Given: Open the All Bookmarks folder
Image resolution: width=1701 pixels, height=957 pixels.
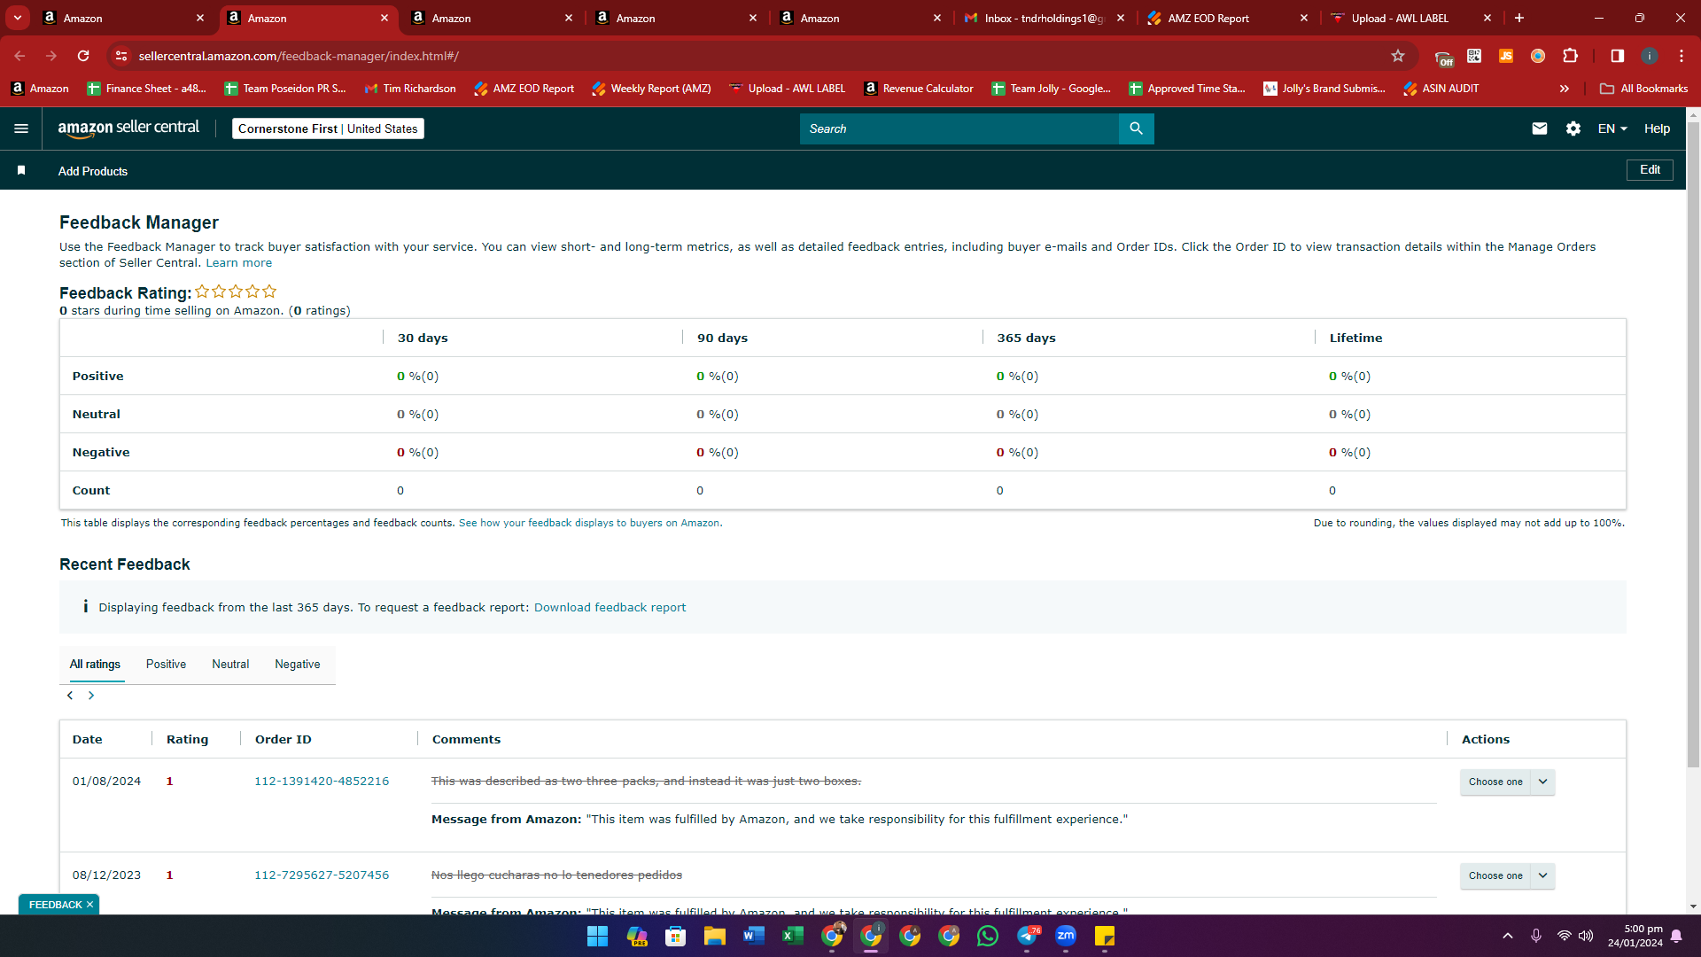Looking at the screenshot, I should coord(1644,89).
